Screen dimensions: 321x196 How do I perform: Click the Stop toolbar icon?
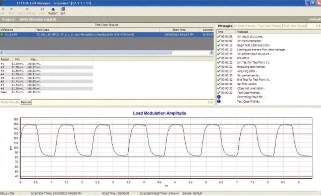point(11,9)
